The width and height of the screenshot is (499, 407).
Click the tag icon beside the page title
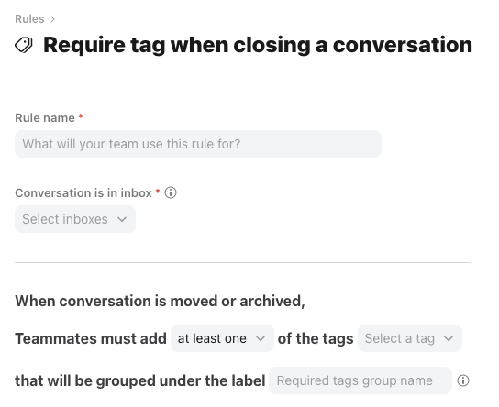(24, 45)
